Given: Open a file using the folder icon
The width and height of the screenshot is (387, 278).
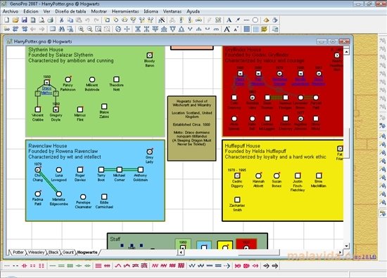Looking at the screenshot, I should [15, 20].
